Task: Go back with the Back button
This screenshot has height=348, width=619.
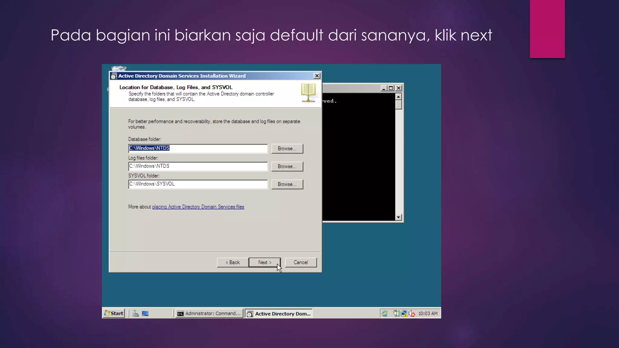Action: [x=233, y=263]
